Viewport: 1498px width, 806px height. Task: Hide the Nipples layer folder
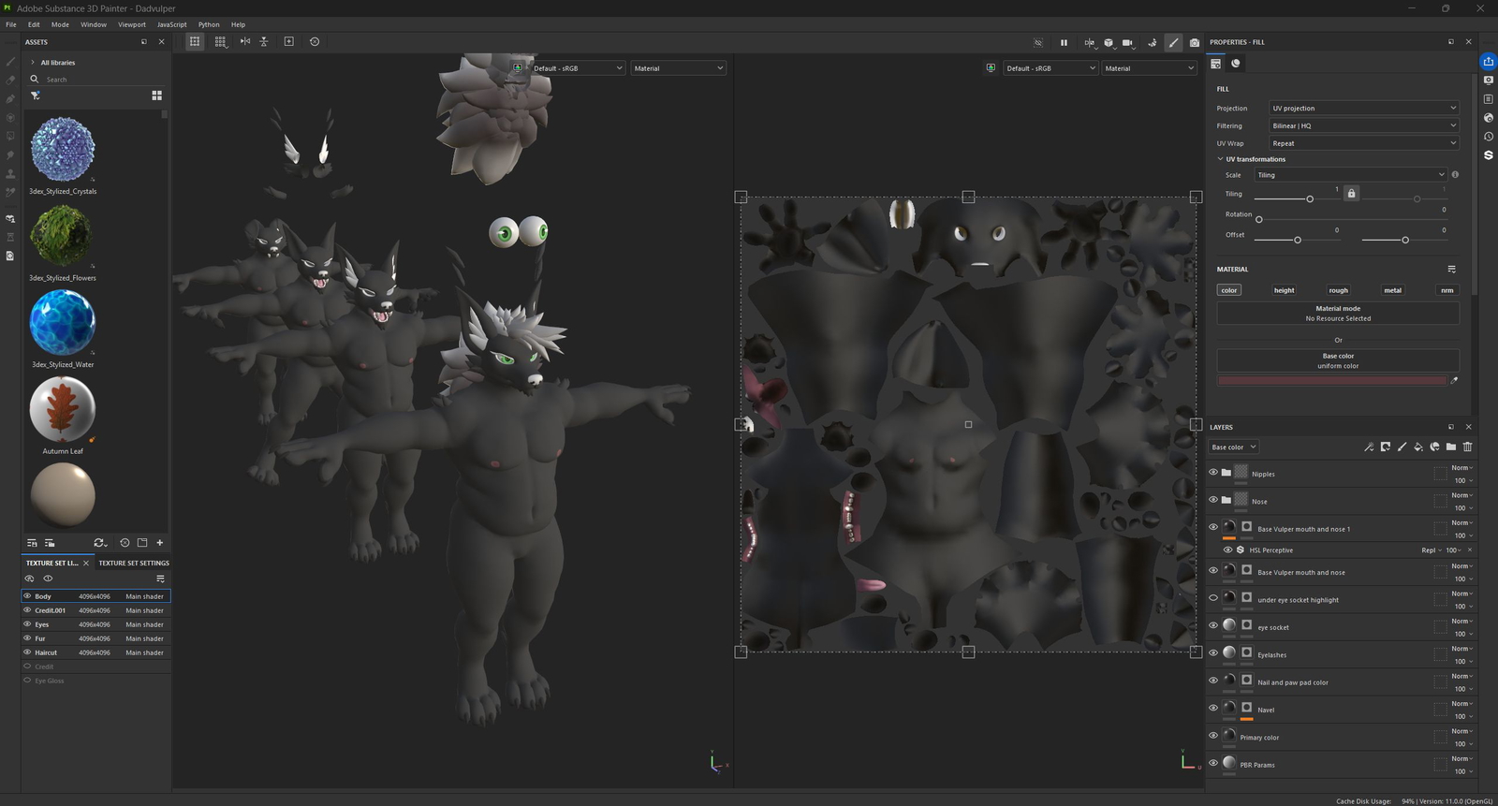[1213, 473]
